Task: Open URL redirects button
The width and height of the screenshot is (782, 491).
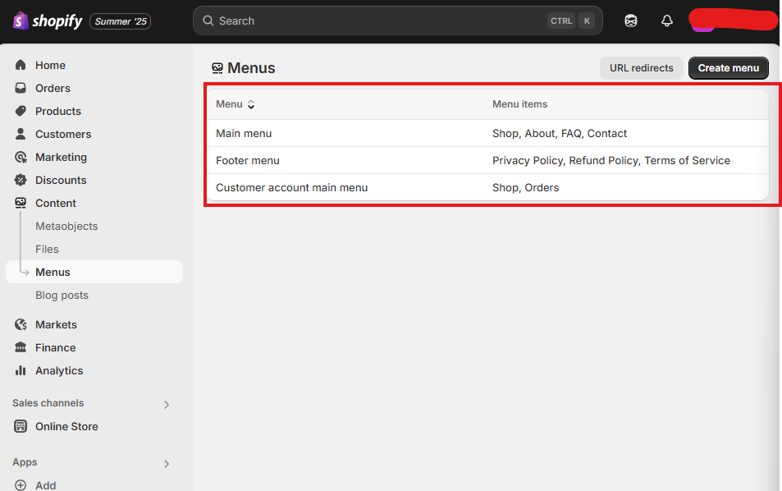Action: click(x=642, y=68)
